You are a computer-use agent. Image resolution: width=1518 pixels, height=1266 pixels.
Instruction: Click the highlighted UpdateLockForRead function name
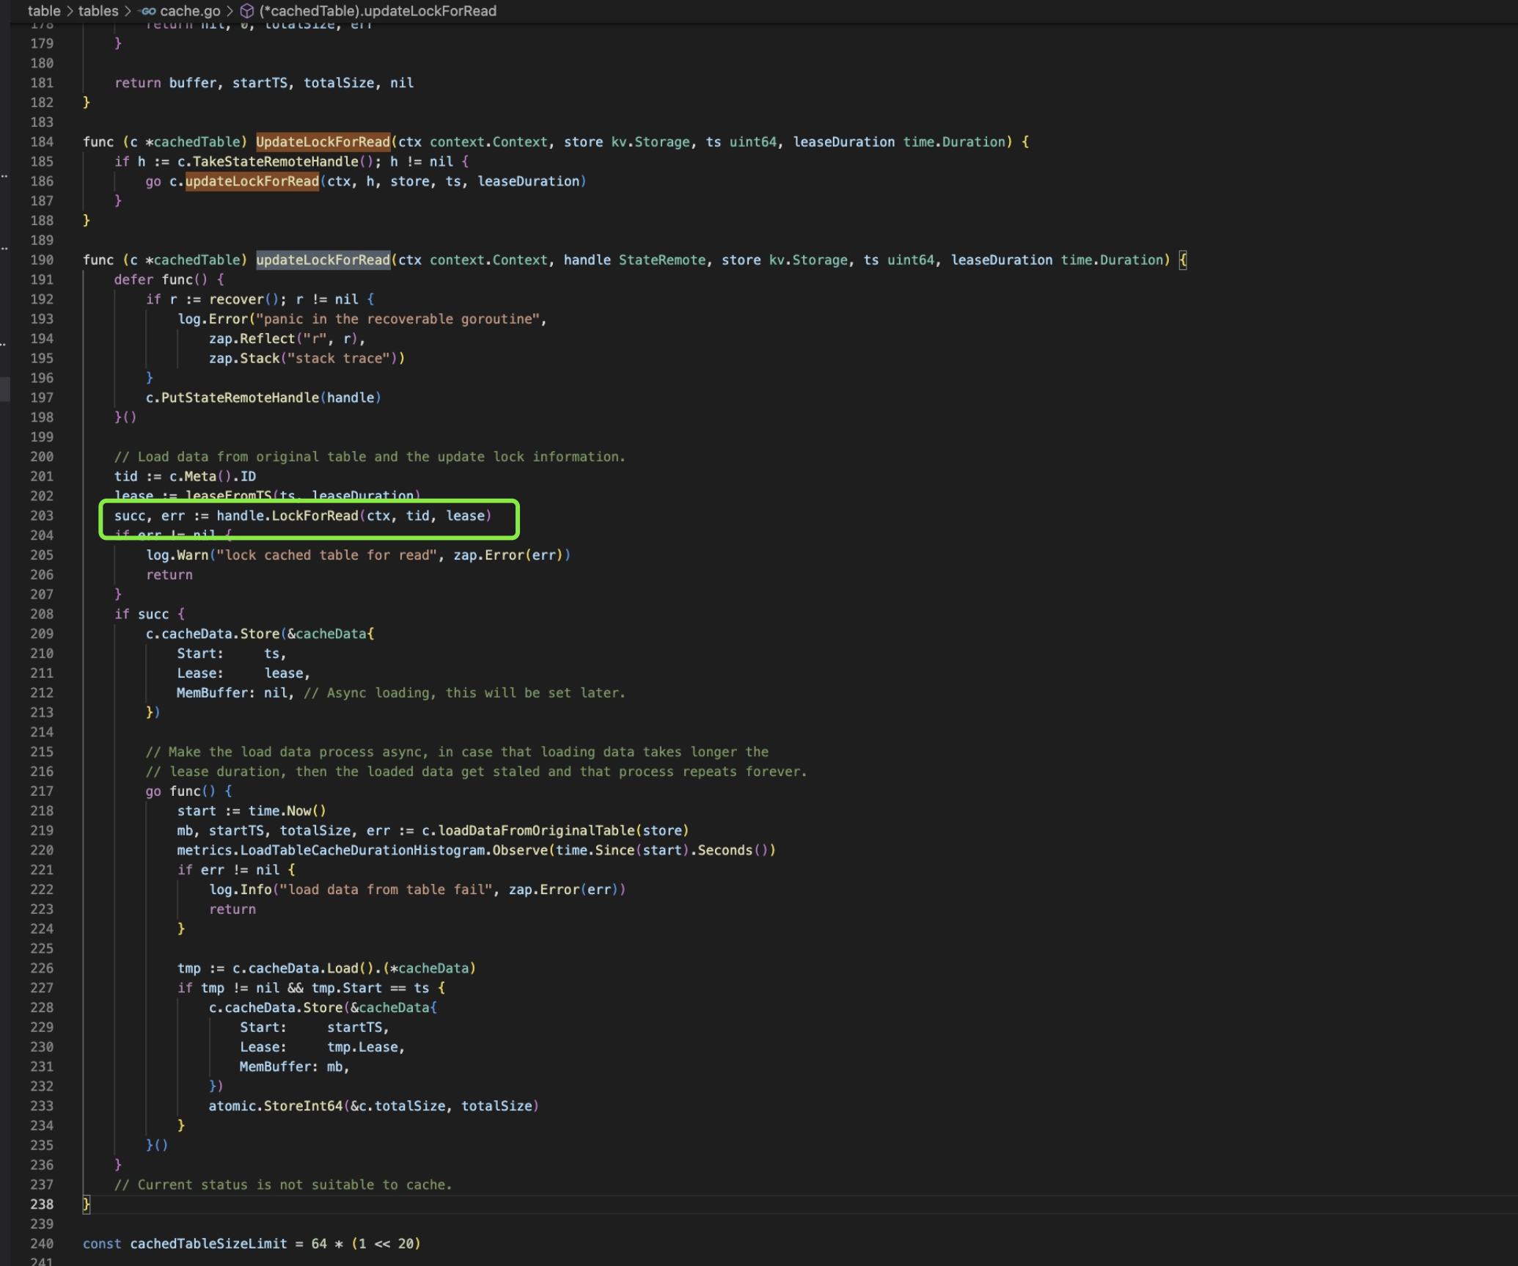[x=323, y=142]
